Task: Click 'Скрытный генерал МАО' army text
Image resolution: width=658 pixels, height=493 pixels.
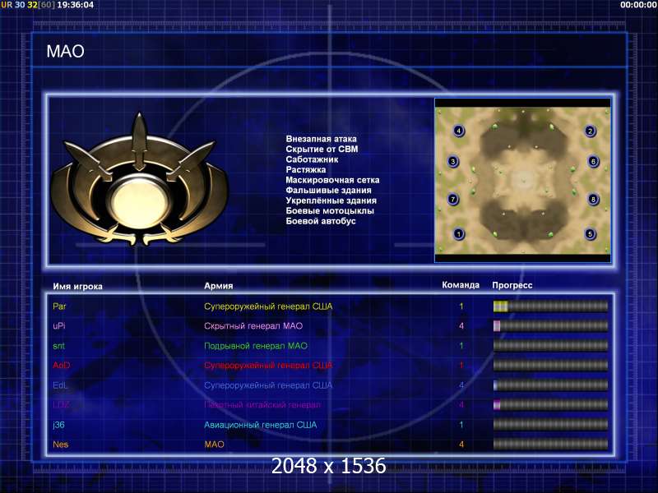Action: tap(253, 325)
